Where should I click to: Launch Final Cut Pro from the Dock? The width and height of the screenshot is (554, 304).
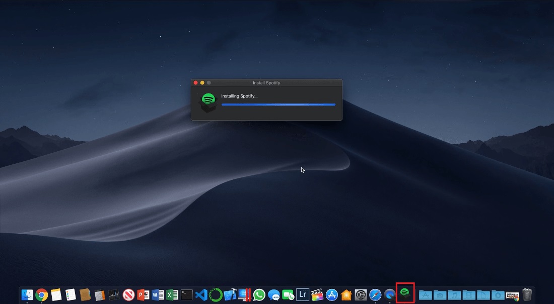[317, 294]
